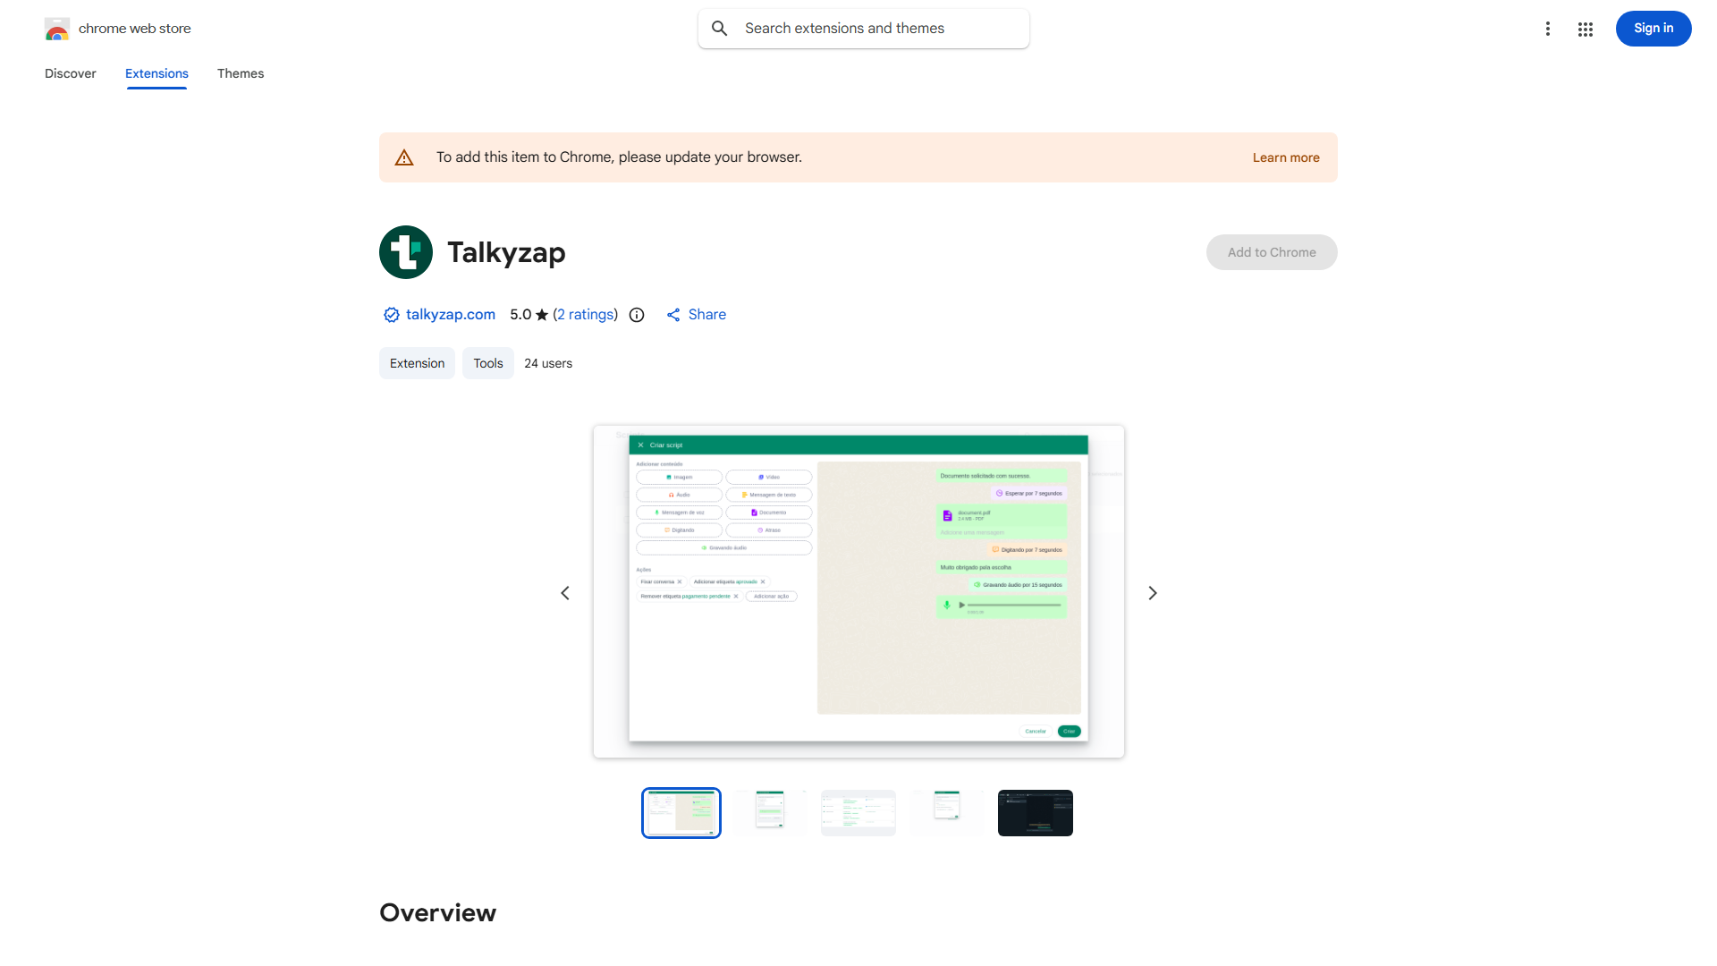This screenshot has height=966, width=1717.
Task: View the 2 ratings for Talkyzap
Action: click(586, 315)
